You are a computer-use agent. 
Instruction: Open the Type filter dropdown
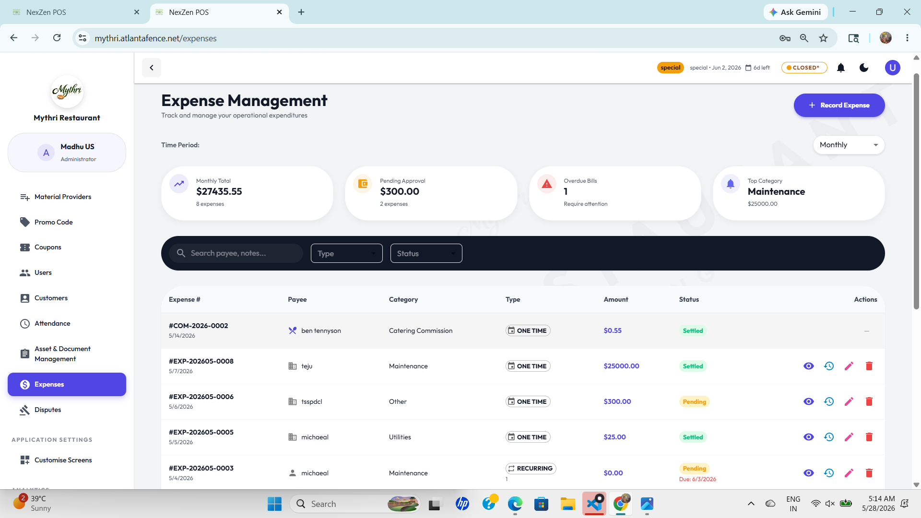pyautogui.click(x=347, y=253)
